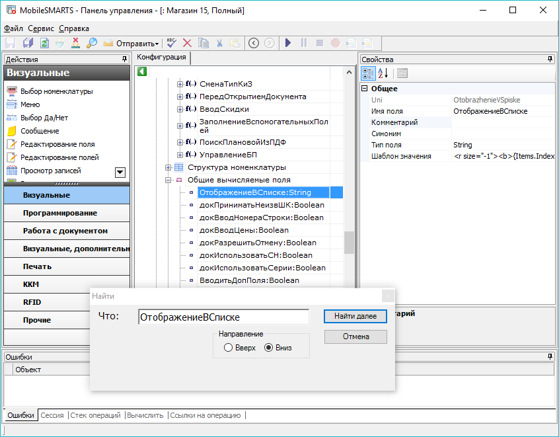
Task: Select the Выбор номенклатуры action
Action: pos(57,91)
